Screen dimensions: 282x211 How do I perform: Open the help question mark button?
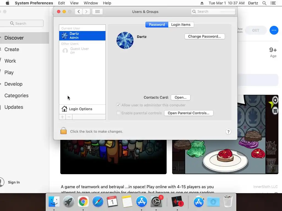point(228,132)
